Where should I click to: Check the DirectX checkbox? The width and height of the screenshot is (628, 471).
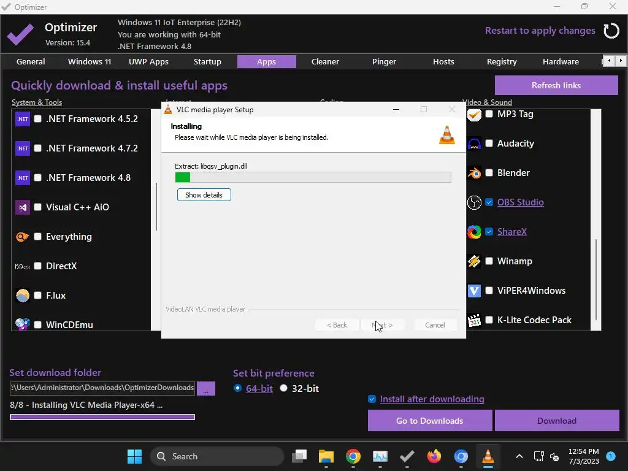click(37, 266)
